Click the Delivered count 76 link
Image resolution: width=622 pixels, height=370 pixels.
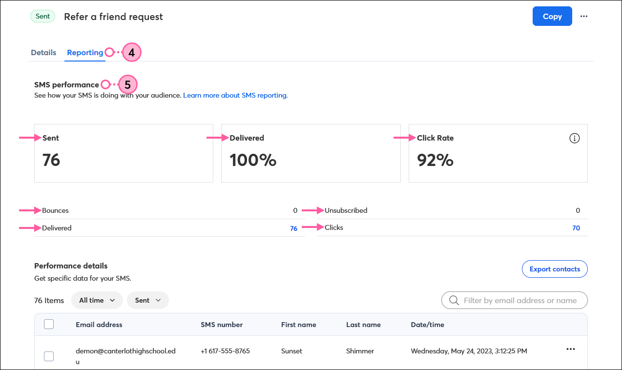coord(293,228)
